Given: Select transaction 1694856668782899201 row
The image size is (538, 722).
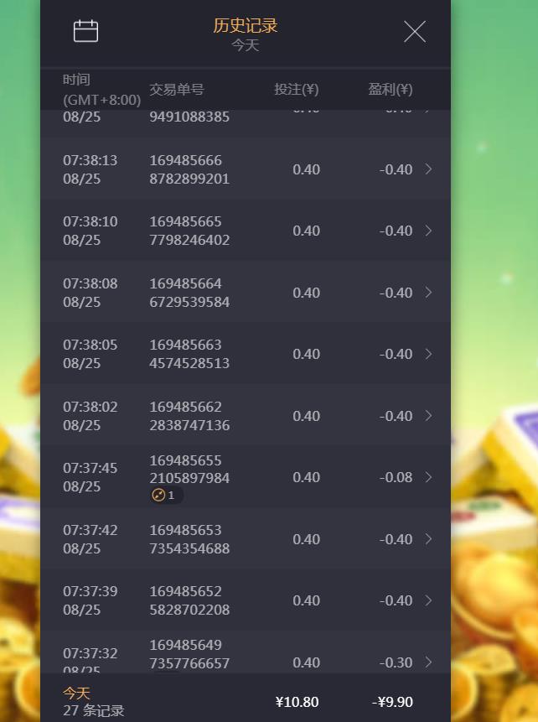Looking at the screenshot, I should pos(246,169).
